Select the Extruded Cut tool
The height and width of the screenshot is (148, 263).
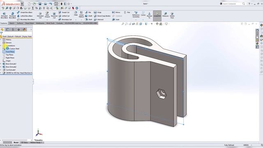click(40, 15)
